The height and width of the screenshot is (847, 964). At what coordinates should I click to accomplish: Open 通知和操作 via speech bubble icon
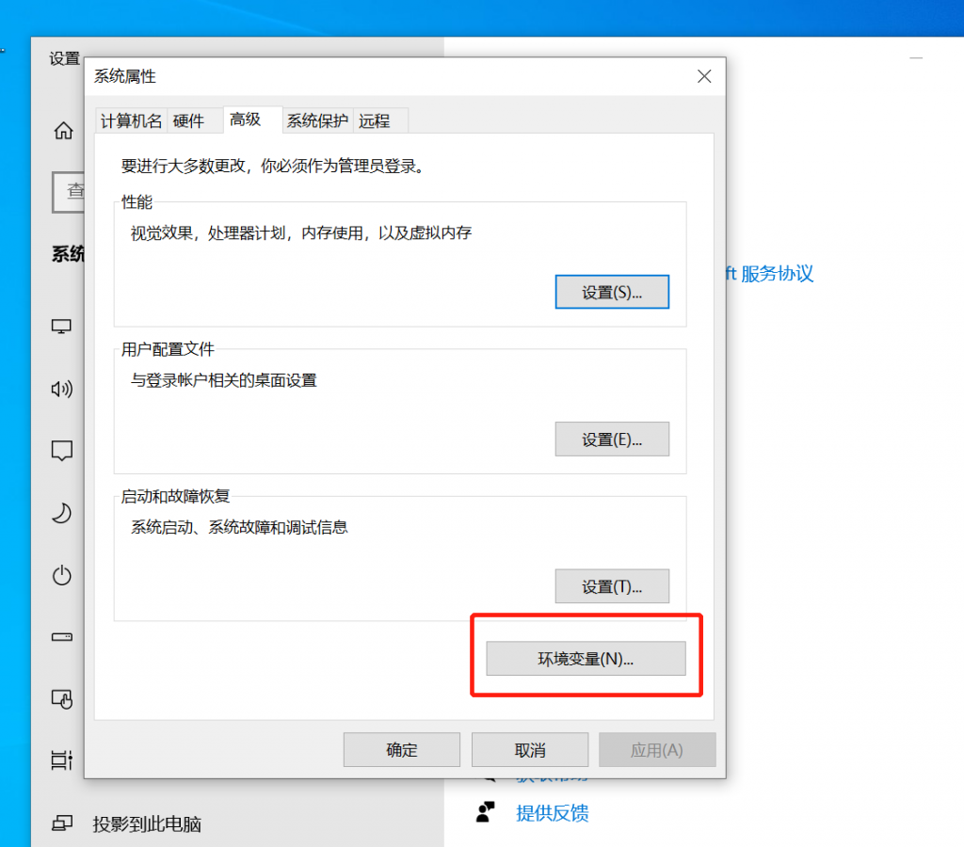(x=61, y=451)
